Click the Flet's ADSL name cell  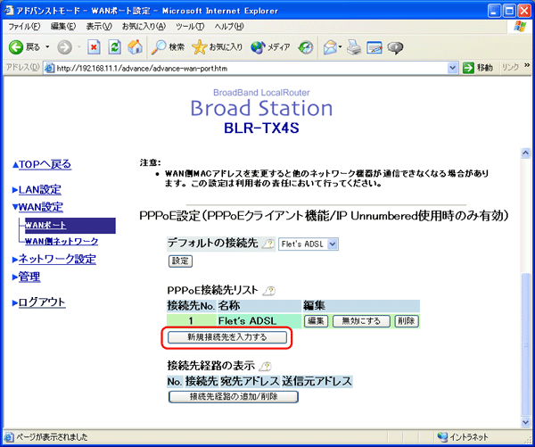259,321
